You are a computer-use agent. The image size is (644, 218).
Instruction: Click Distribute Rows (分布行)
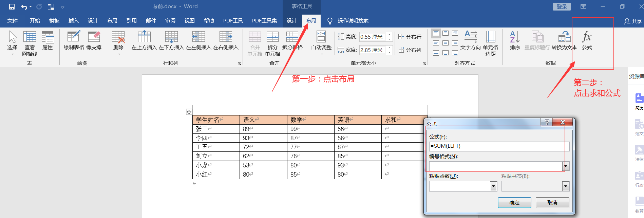pos(410,37)
